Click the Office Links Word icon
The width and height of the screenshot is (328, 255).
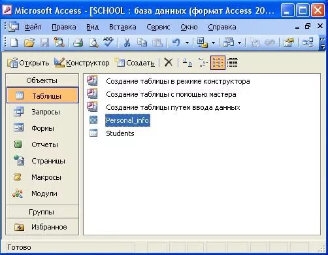click(x=203, y=42)
